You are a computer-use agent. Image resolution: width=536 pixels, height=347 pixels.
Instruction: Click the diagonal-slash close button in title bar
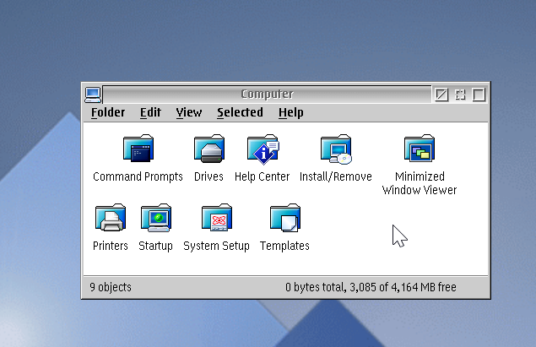441,95
